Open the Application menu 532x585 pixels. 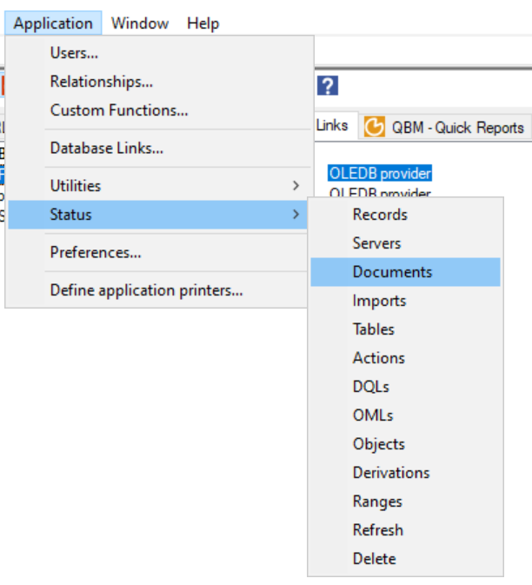click(53, 23)
